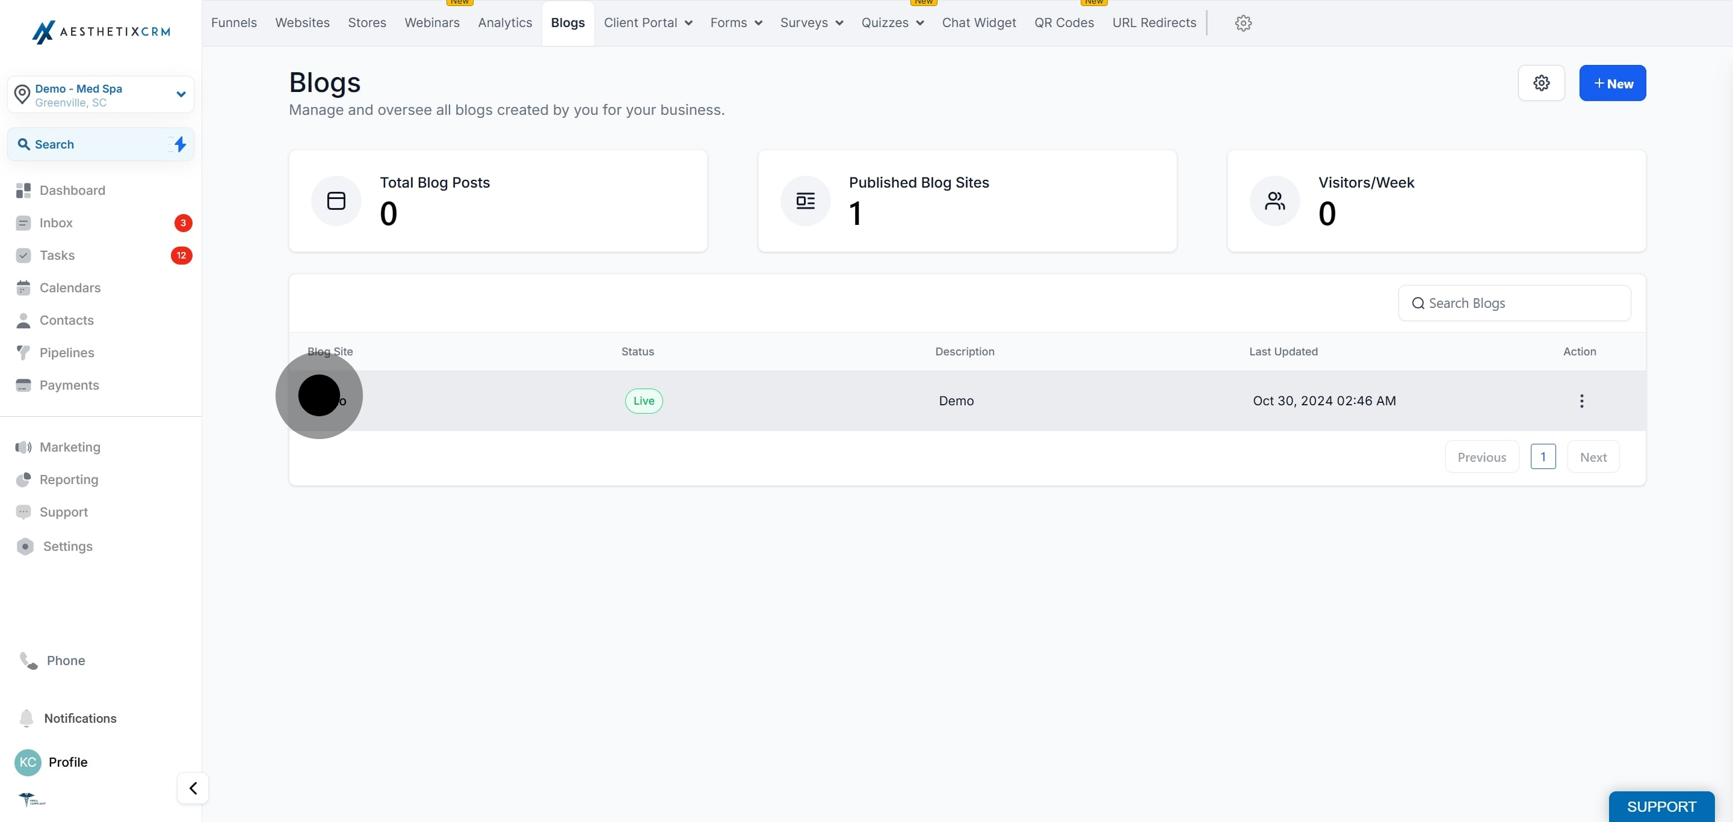This screenshot has width=1733, height=822.
Task: Select the Pipelines icon
Action: (x=23, y=352)
